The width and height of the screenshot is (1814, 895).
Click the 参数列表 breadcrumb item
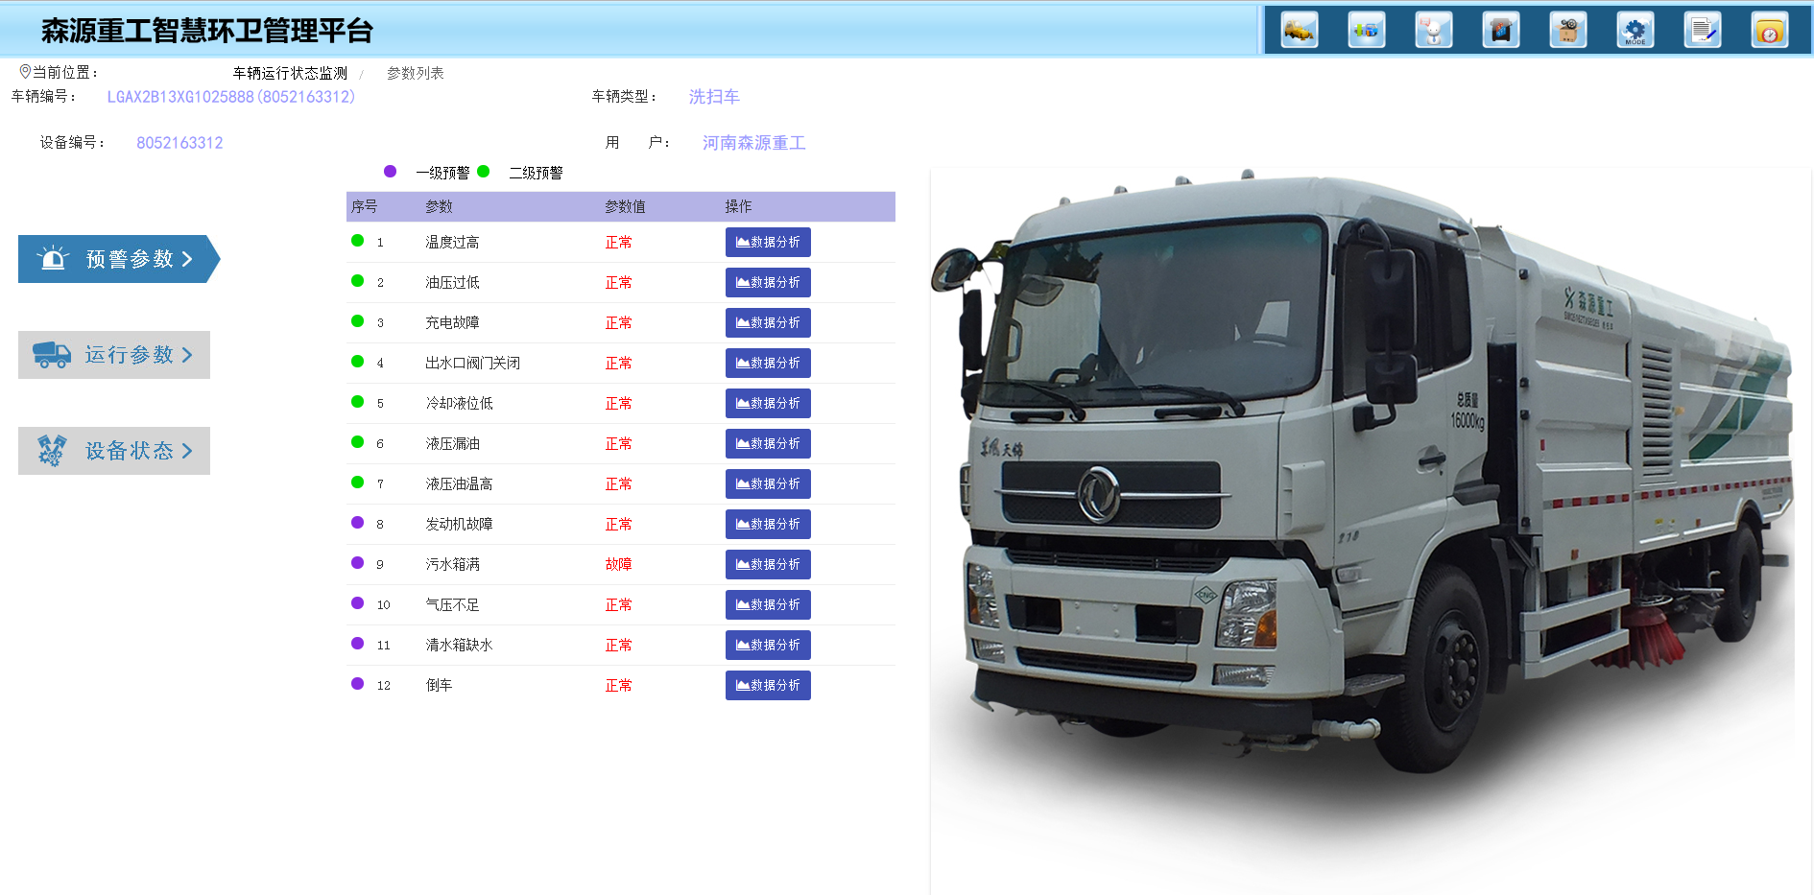pos(415,74)
